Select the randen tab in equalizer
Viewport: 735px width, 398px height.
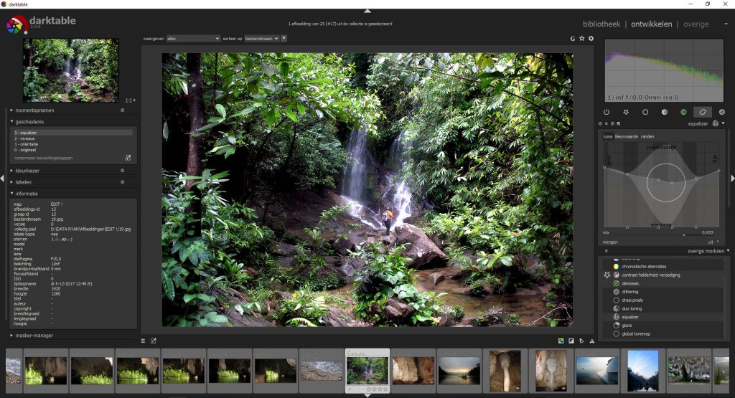click(x=647, y=136)
